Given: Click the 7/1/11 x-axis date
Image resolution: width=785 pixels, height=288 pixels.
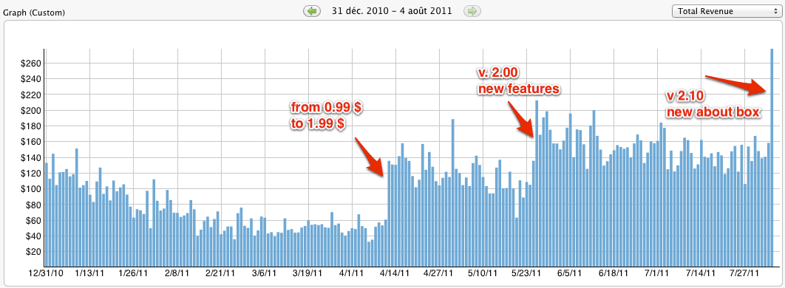Looking at the screenshot, I should [657, 273].
